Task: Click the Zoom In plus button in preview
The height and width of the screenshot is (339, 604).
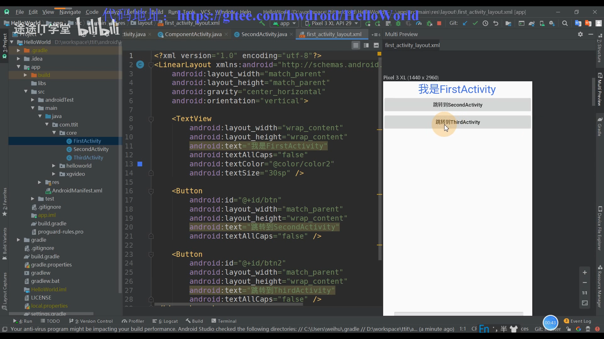Action: (x=585, y=272)
